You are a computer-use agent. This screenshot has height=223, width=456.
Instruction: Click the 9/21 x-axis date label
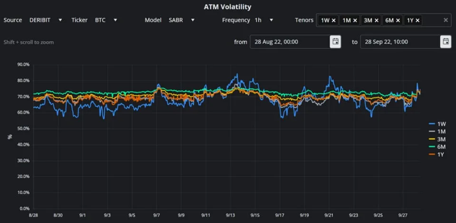coord(329,215)
